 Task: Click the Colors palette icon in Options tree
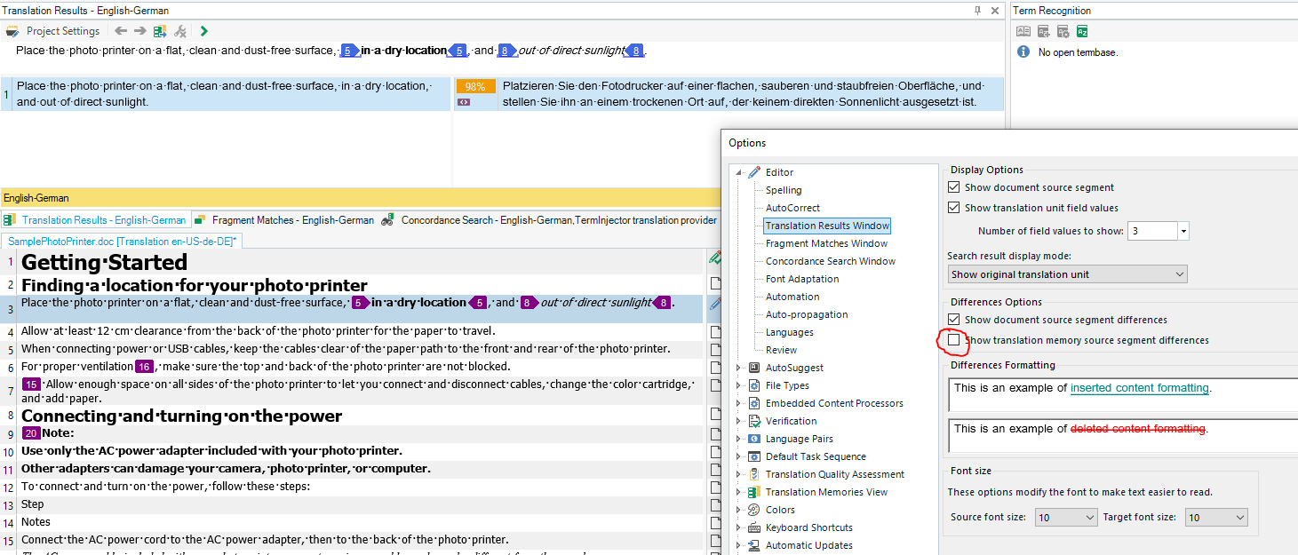point(754,510)
